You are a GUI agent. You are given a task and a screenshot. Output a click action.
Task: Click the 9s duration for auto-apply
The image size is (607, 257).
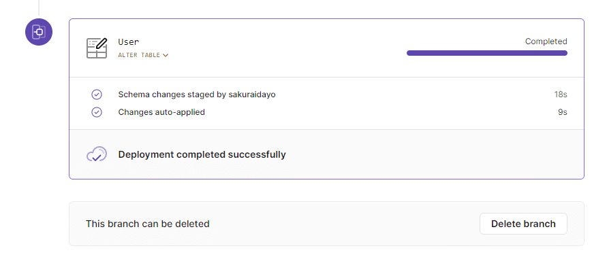tap(563, 112)
